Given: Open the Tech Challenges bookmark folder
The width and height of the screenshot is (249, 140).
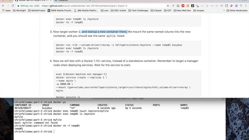Looking at the screenshot, I should pyautogui.click(x=139, y=10).
